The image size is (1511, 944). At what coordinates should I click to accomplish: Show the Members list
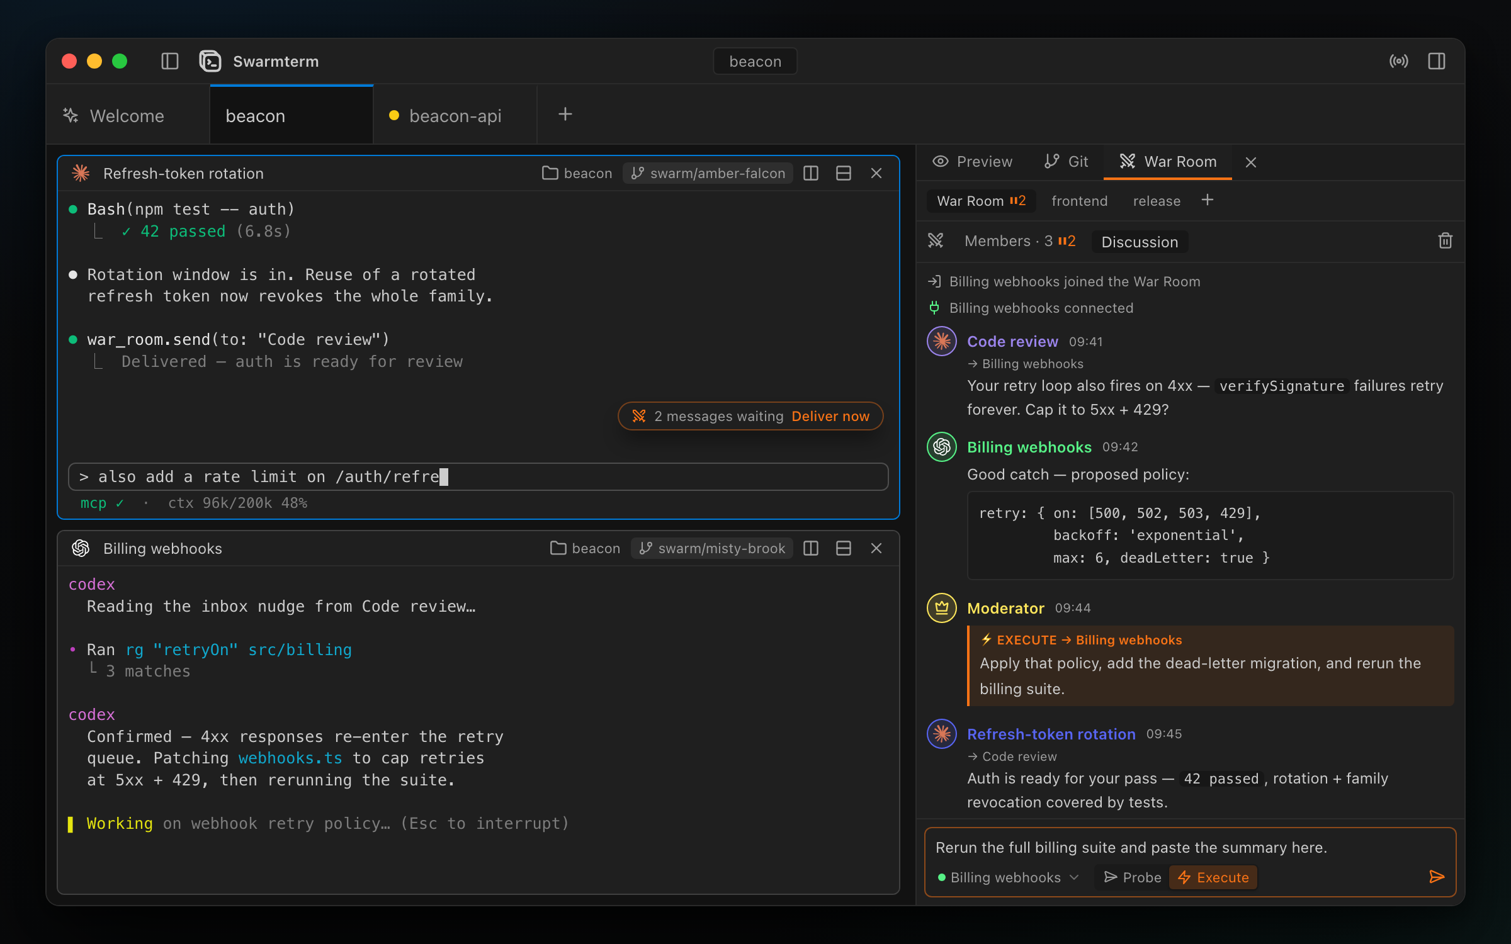[x=1020, y=241]
